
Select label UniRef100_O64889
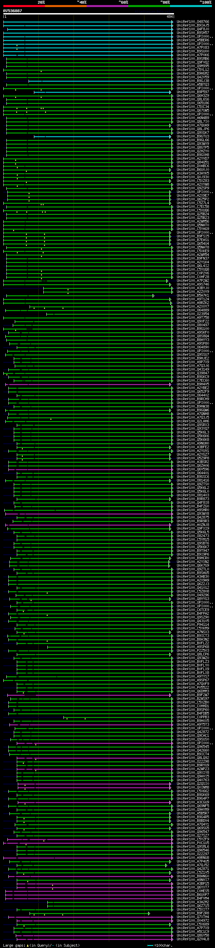click(x=193, y=310)
